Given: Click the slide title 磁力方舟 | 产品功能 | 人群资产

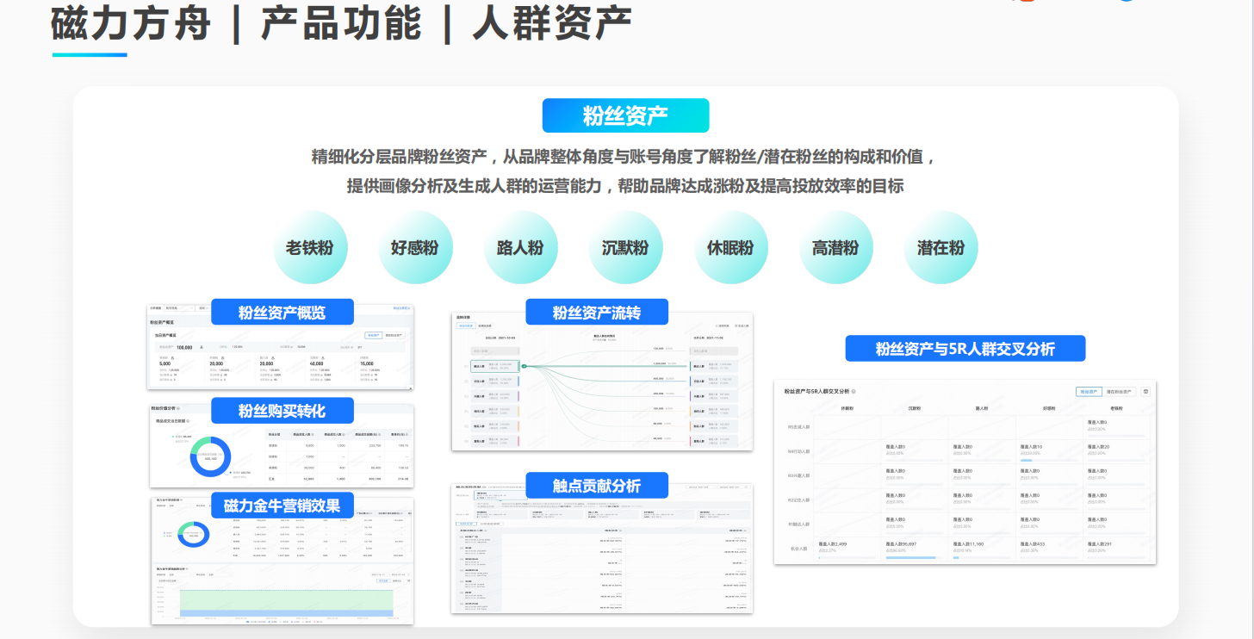Looking at the screenshot, I should [342, 24].
